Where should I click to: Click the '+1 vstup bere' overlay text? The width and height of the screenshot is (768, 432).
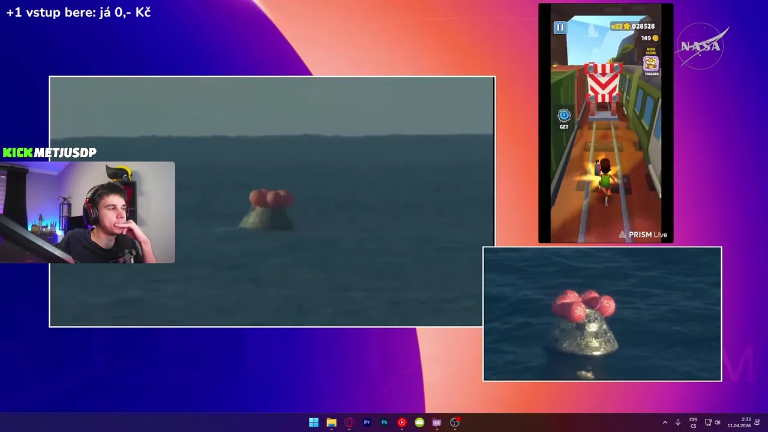[x=79, y=12]
